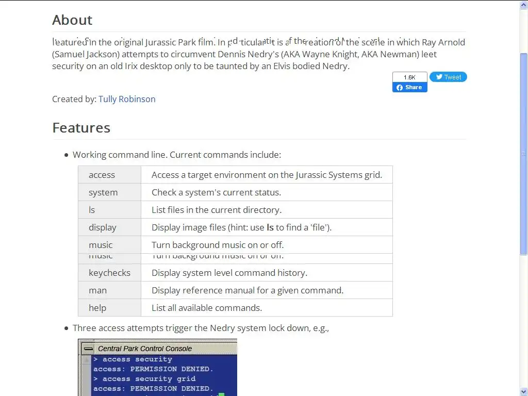528x396 pixels.
Task: Click the 'access' command cell
Action: point(109,175)
